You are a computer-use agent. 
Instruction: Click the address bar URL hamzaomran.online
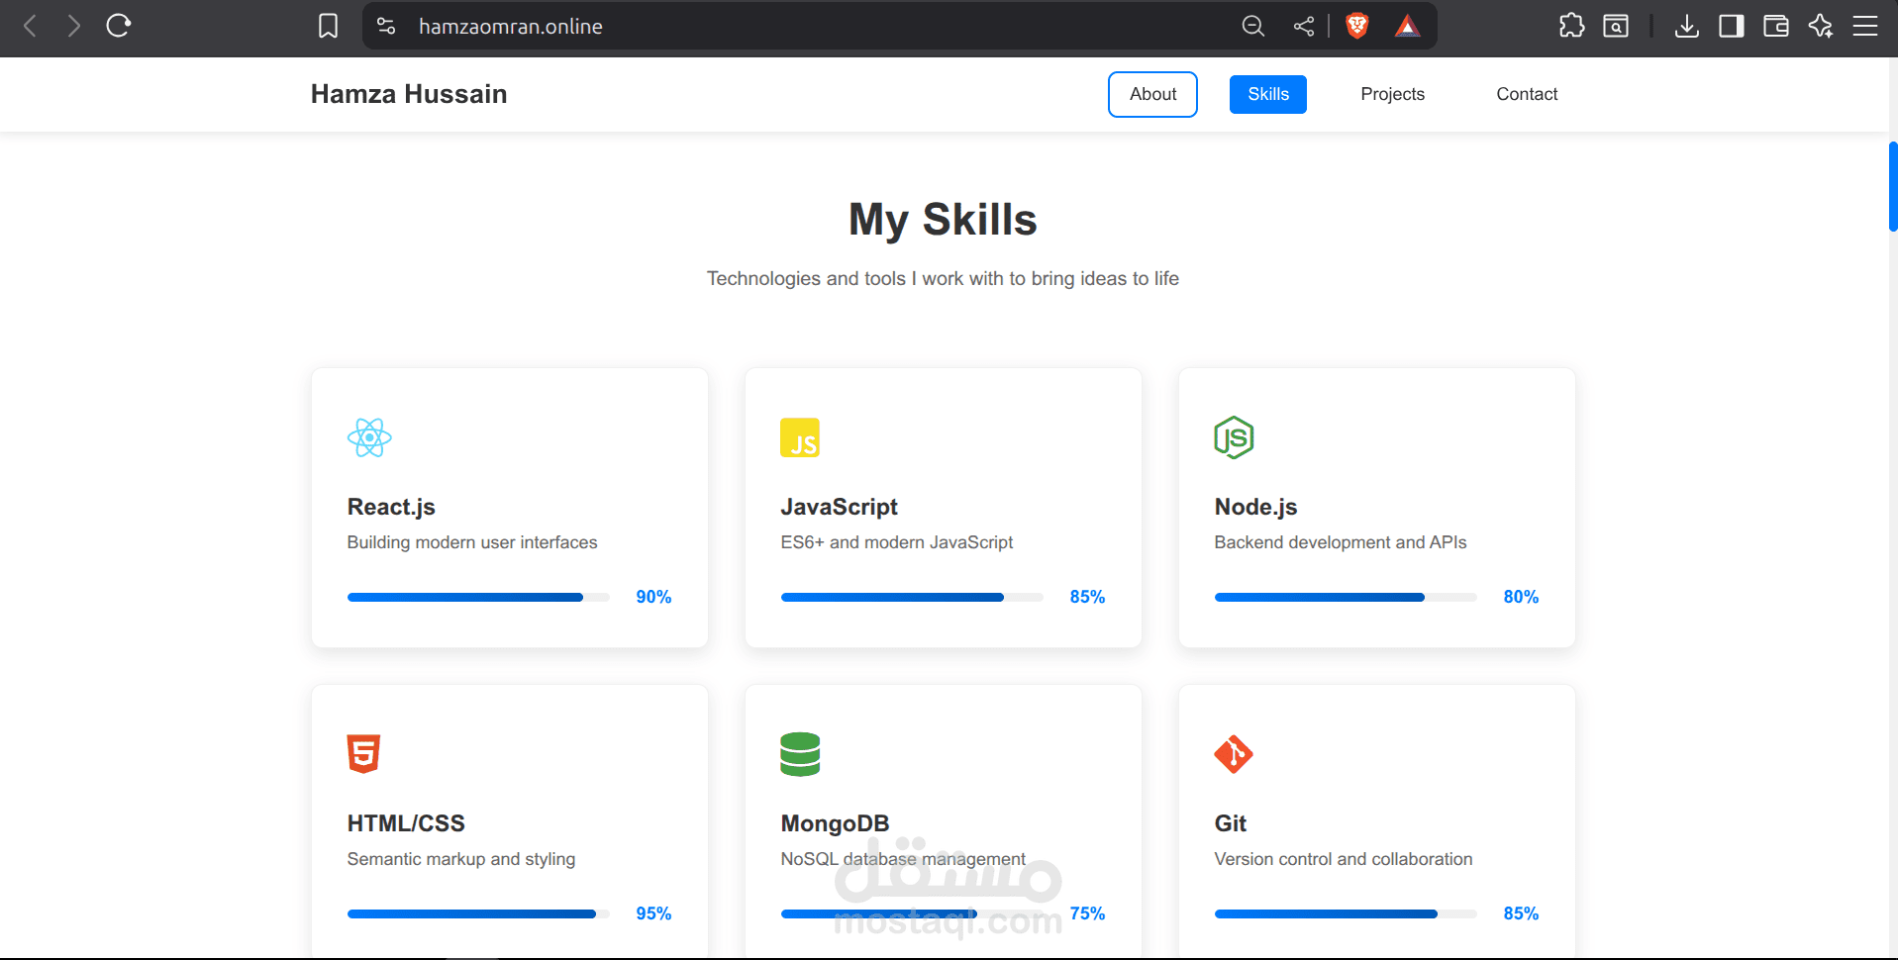click(x=511, y=27)
